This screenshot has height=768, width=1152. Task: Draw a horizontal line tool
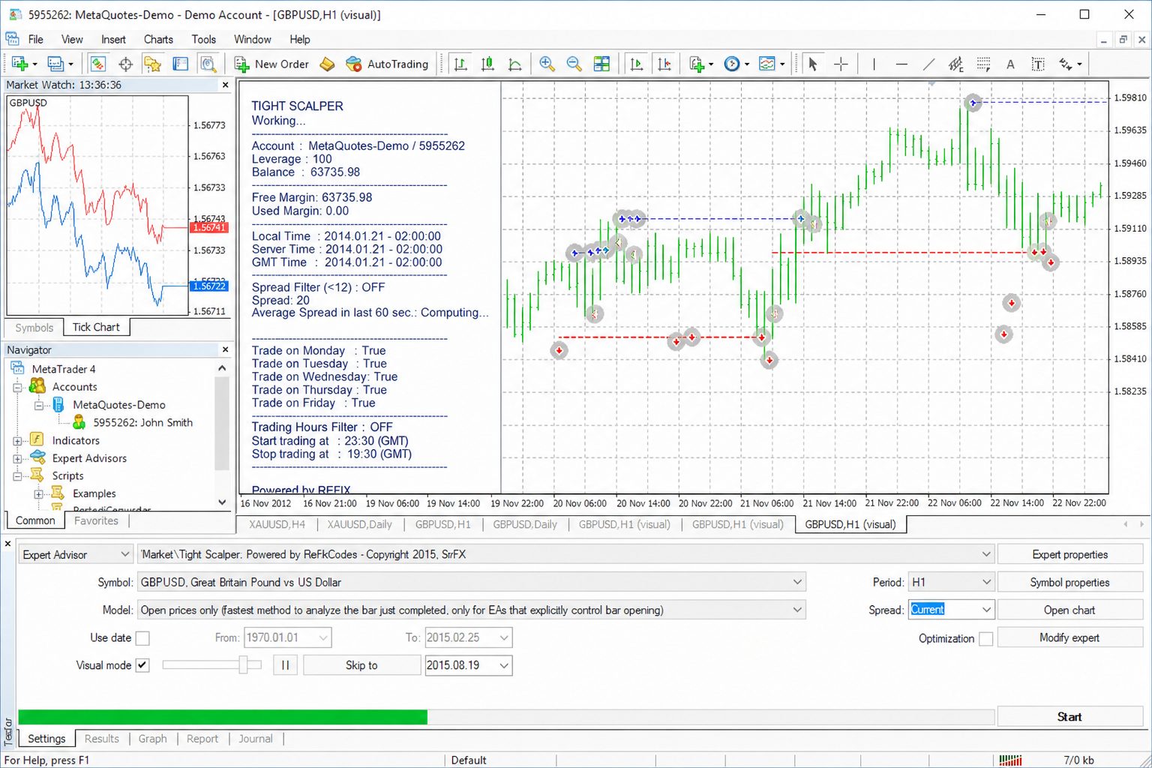click(x=901, y=64)
